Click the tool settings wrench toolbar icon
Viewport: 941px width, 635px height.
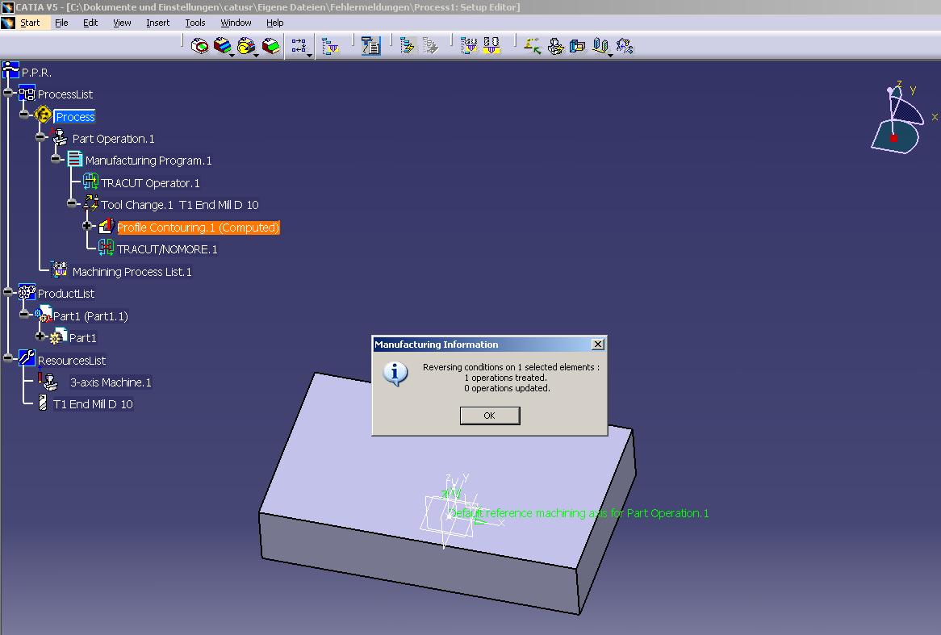point(624,46)
